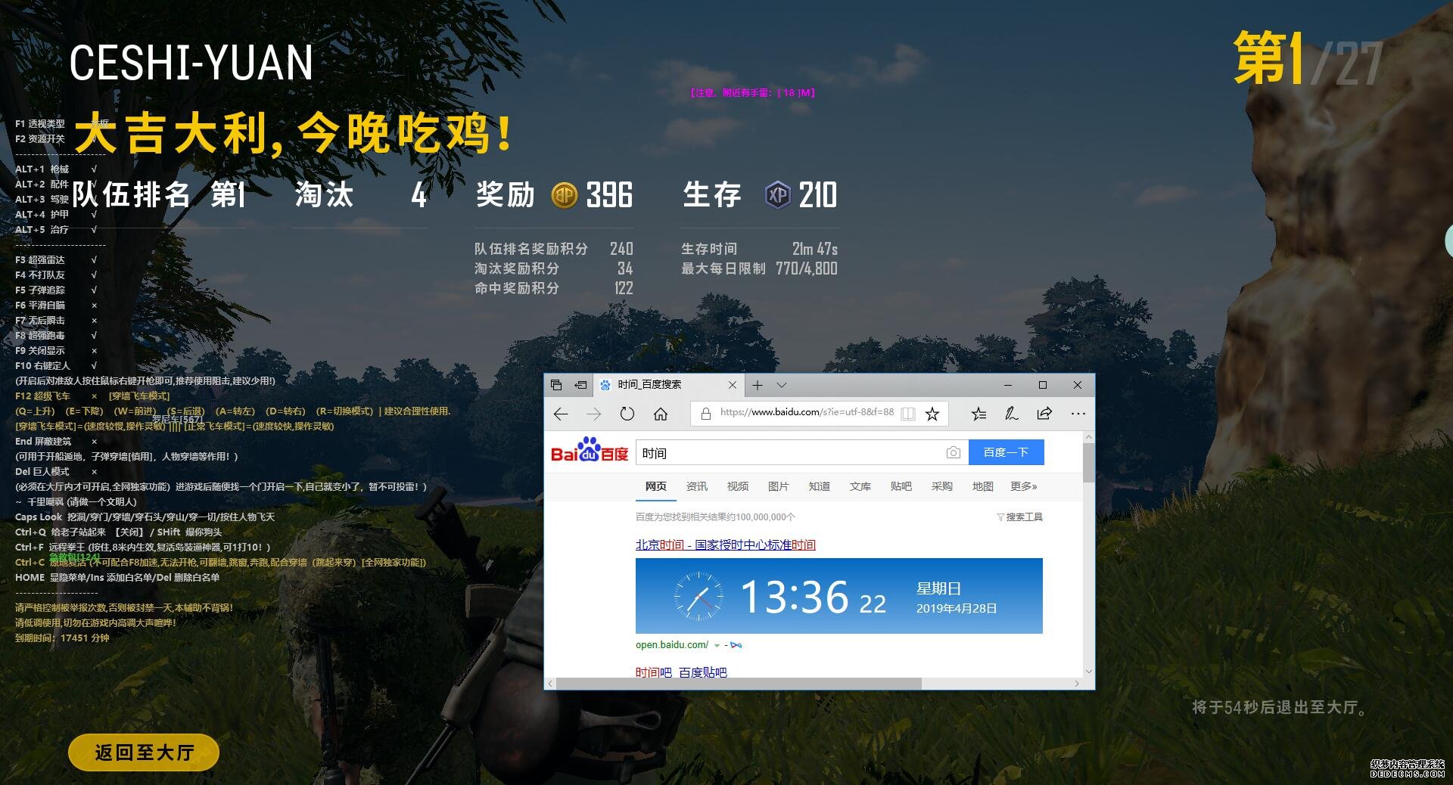Open 北京时间 - 国家授时中心标准时间 link
The width and height of the screenshot is (1453, 785).
[x=726, y=545]
